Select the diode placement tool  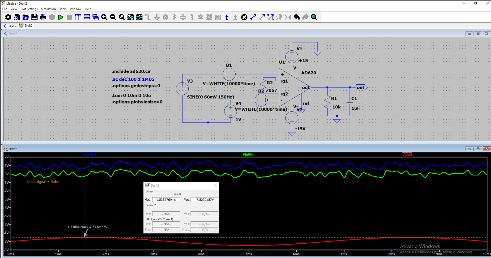pos(200,17)
